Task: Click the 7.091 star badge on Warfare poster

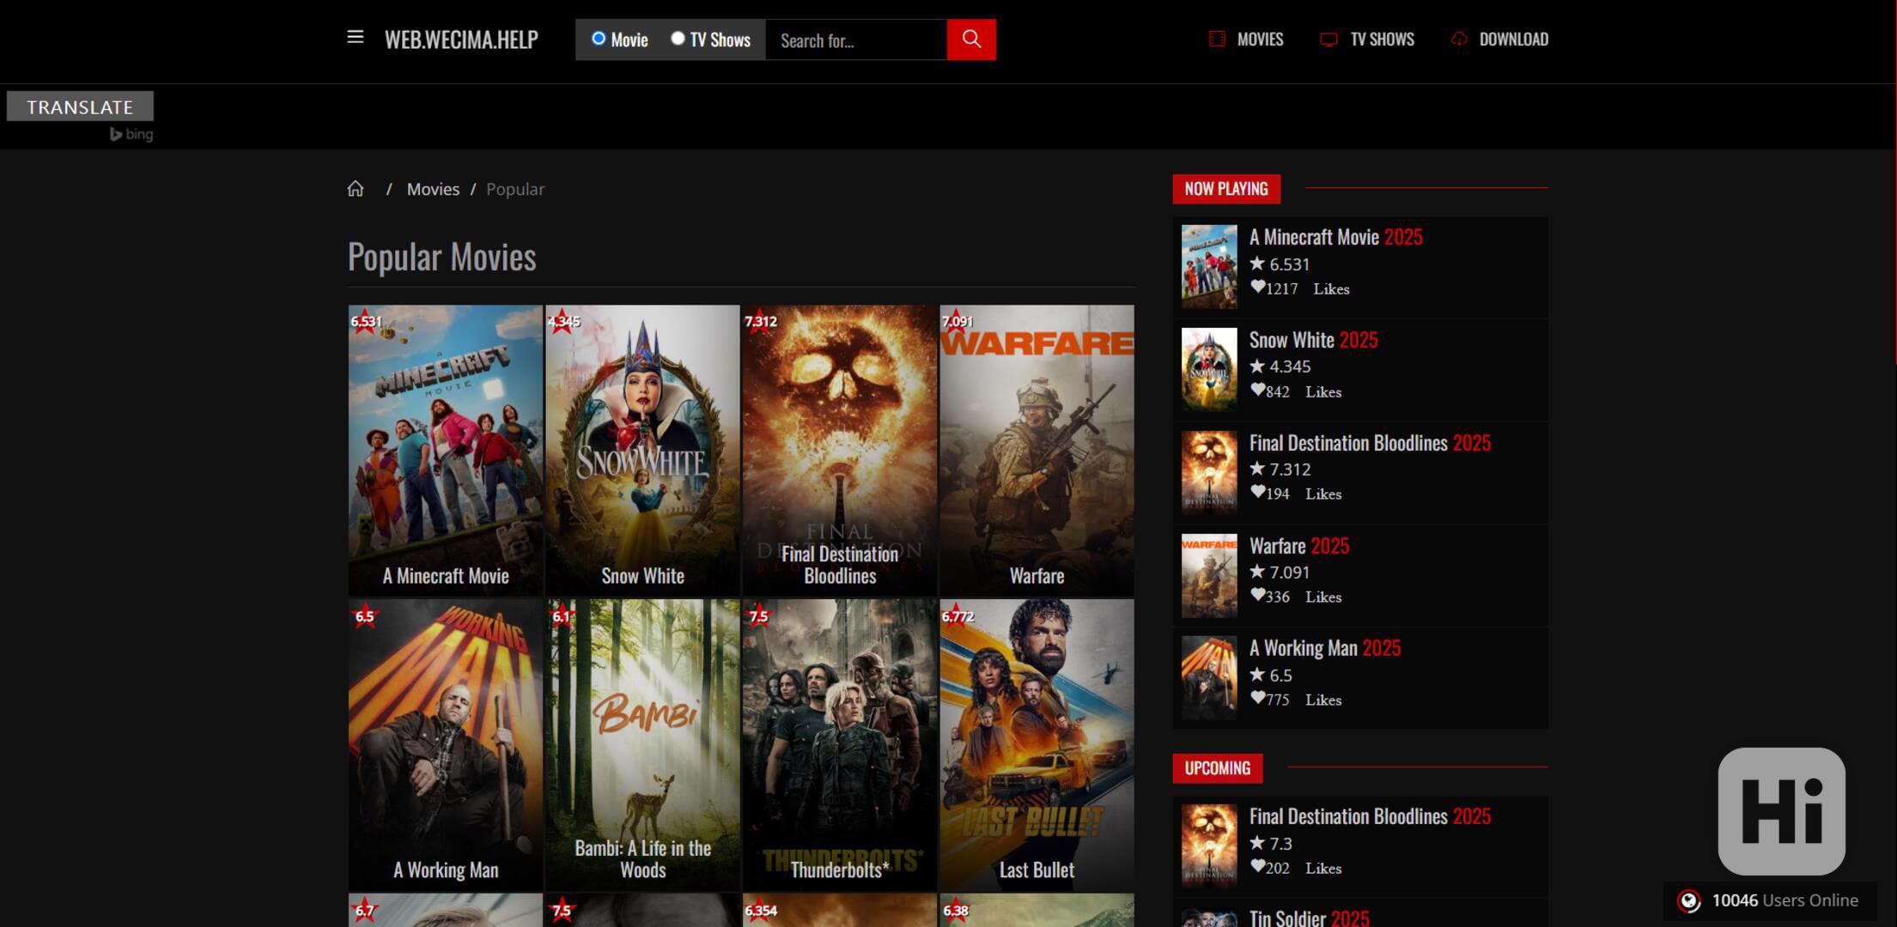Action: click(x=957, y=322)
